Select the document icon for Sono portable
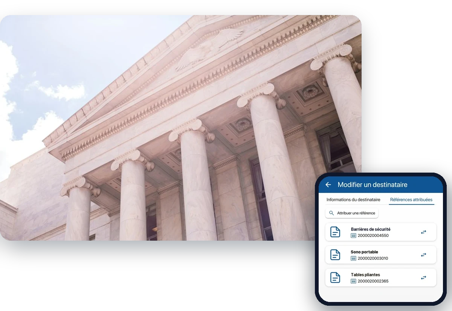Viewport: 452px width, 311px height. [335, 255]
